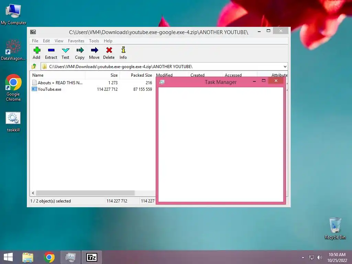Screen dimensions: 352x264
Task: Minimize the Task Manager window
Action: 254,81
